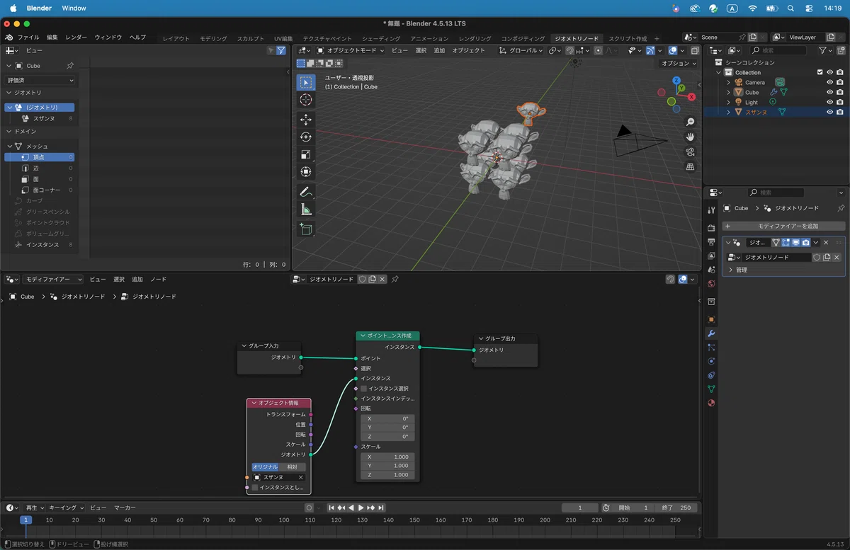Open the Object Data green triangle tab
Screen dimensions: 850x550
coord(711,389)
